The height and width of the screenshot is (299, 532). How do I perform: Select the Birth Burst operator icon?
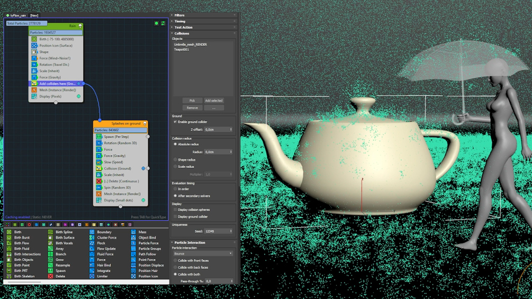(x=9, y=238)
